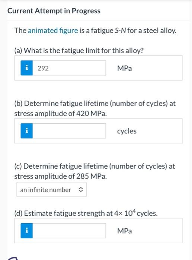Click fatigue strength MPa input field for part d
The image size is (192, 260).
tap(69, 231)
